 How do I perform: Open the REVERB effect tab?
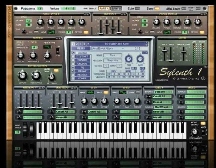(82, 75)
